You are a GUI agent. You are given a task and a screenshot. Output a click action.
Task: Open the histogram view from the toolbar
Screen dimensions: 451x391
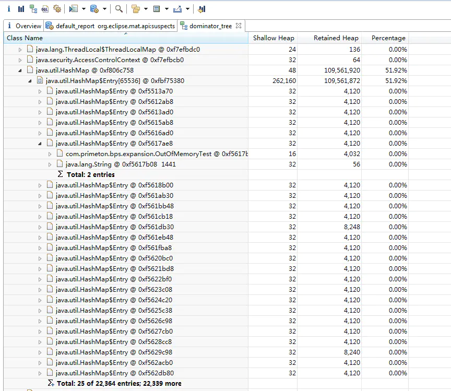21,8
